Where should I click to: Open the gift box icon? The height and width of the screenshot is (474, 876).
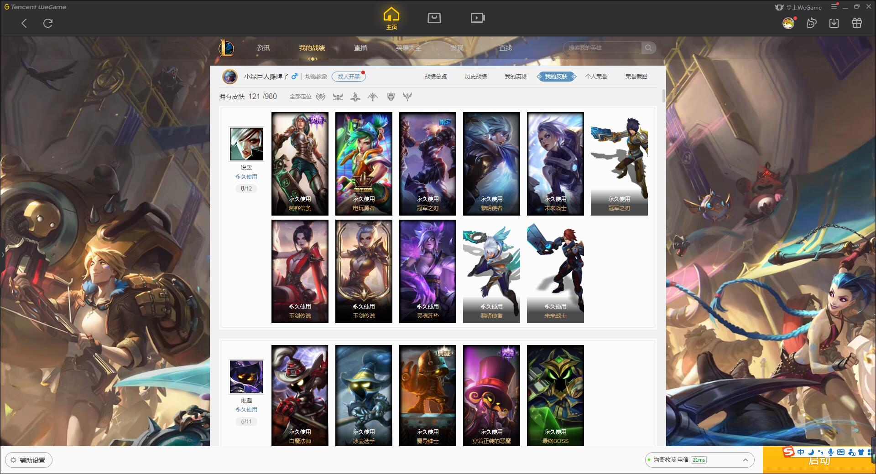coord(857,23)
